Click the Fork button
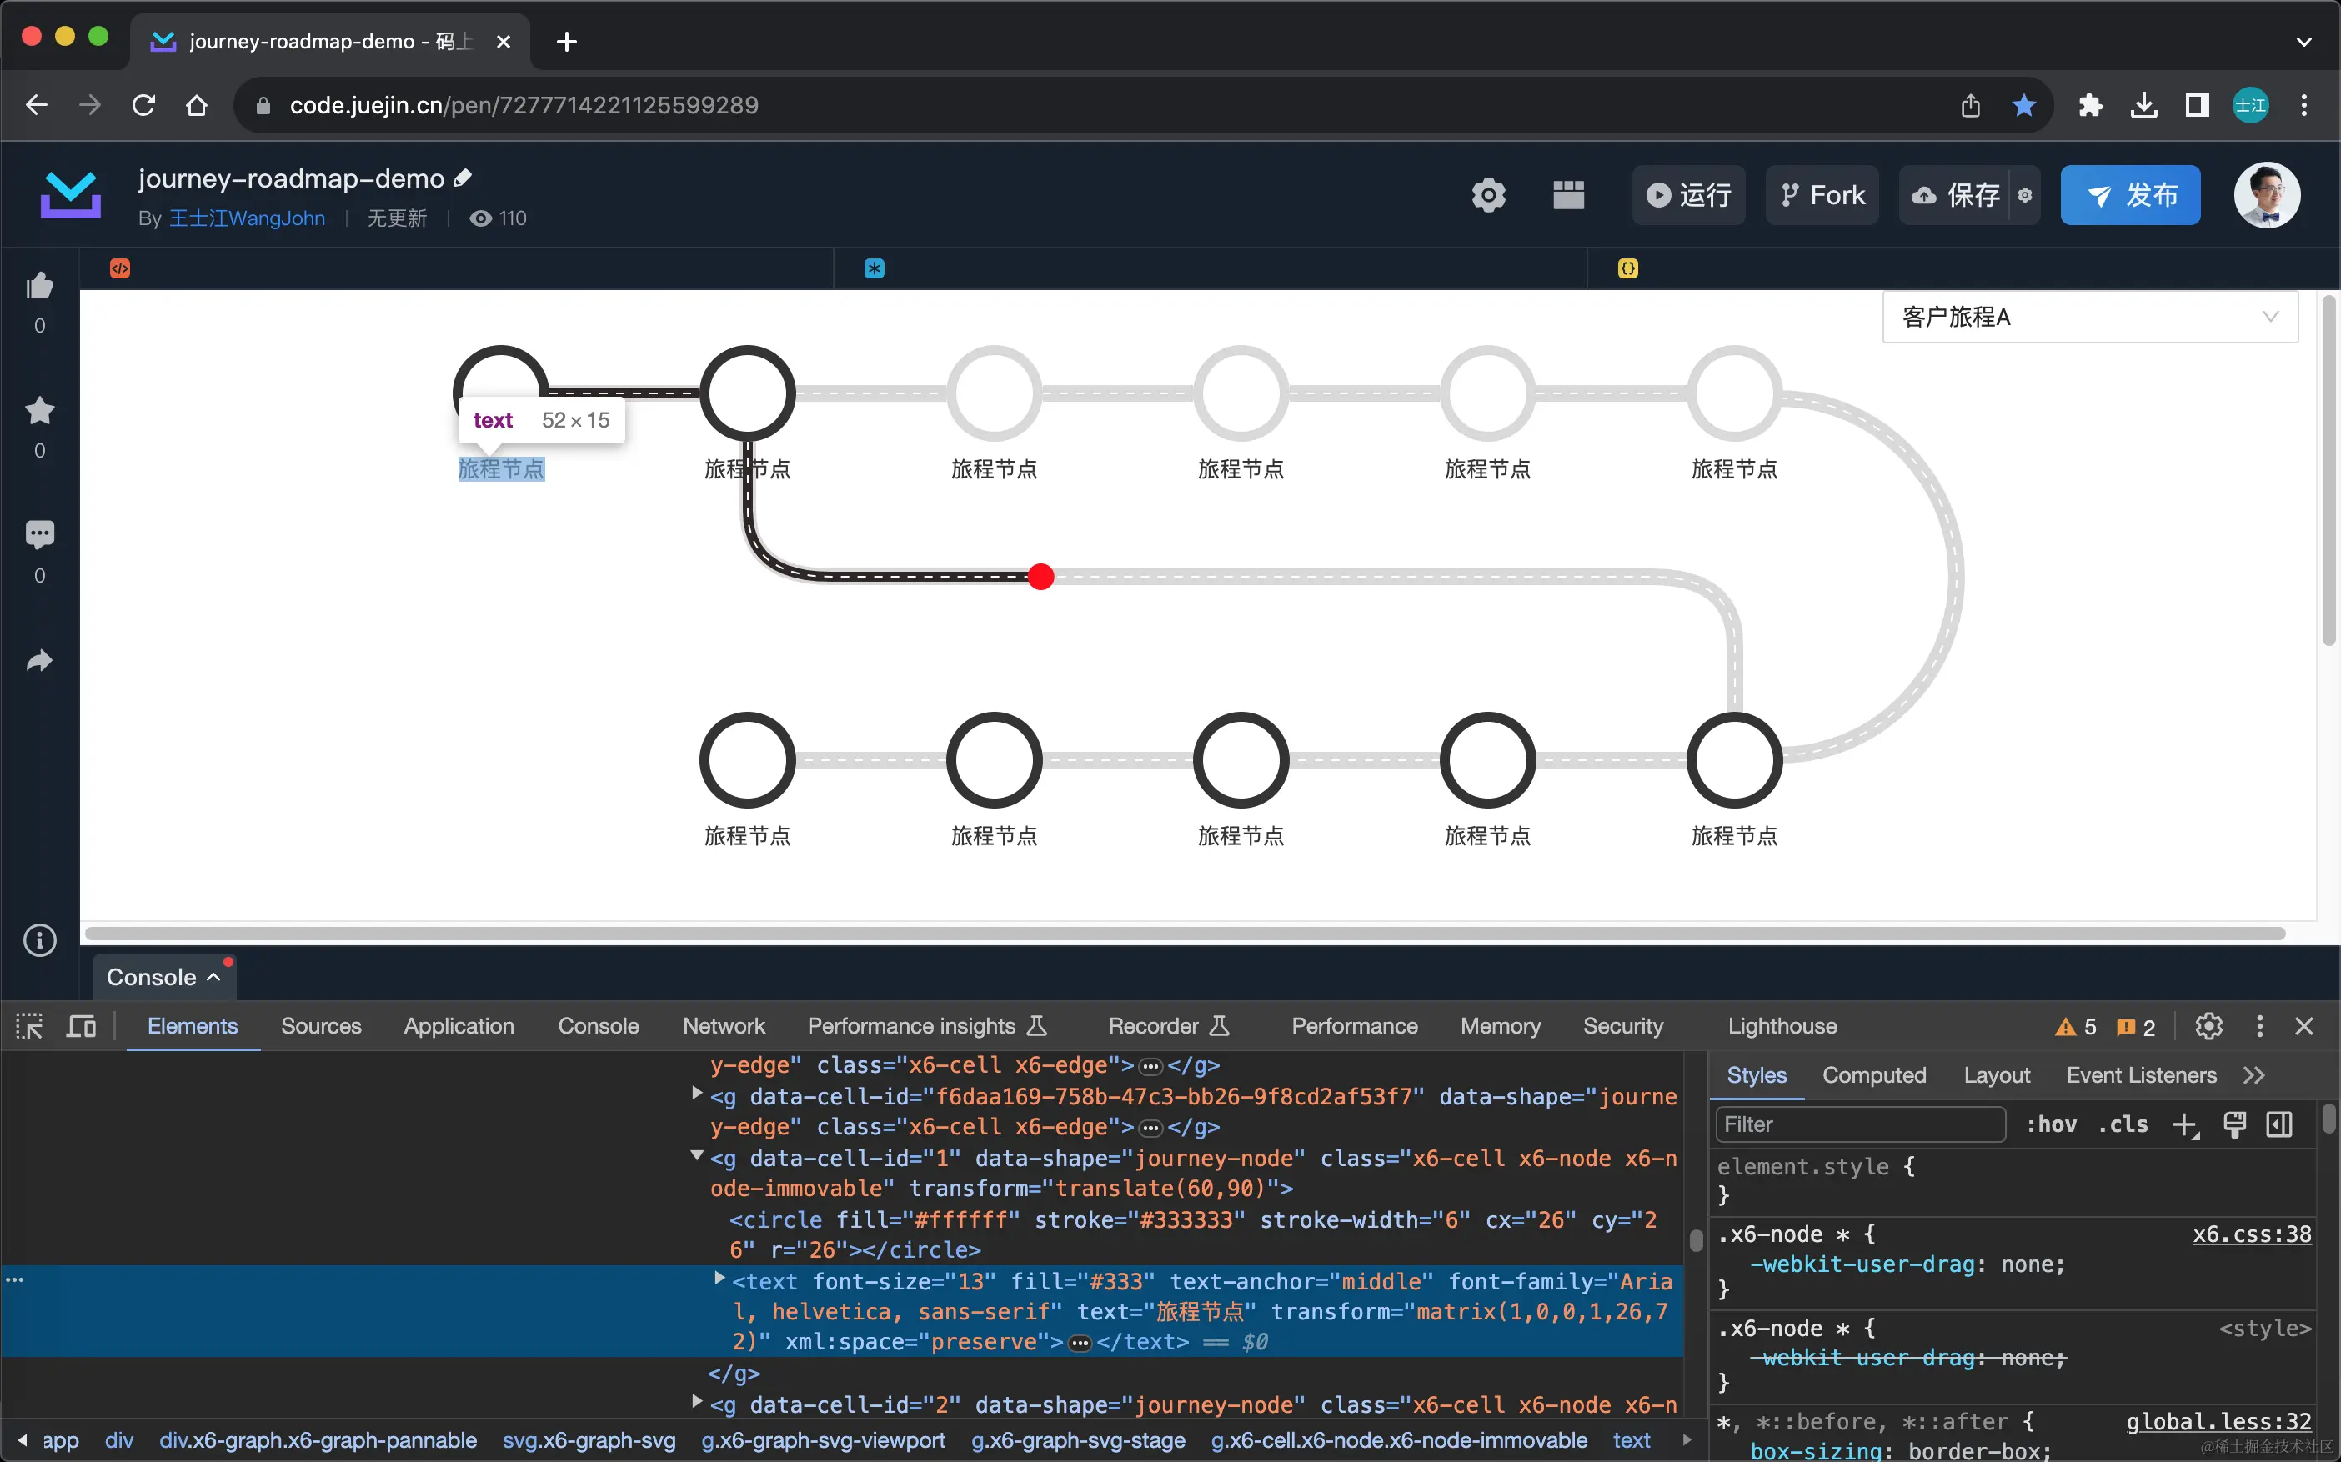Screen dimensions: 2341x1462 tap(1822, 195)
